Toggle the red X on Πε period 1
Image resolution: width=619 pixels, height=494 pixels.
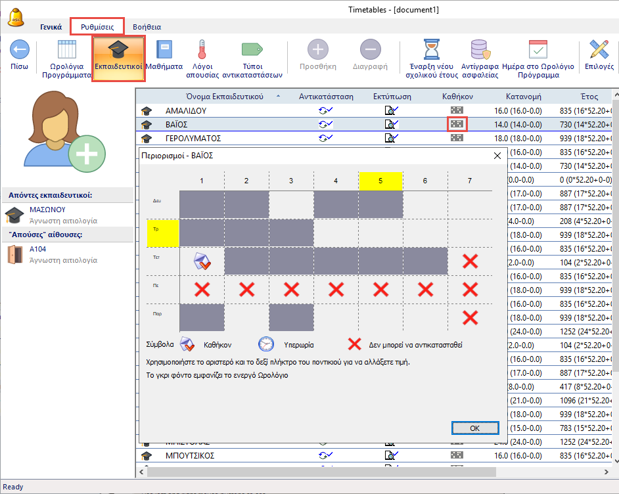(202, 290)
